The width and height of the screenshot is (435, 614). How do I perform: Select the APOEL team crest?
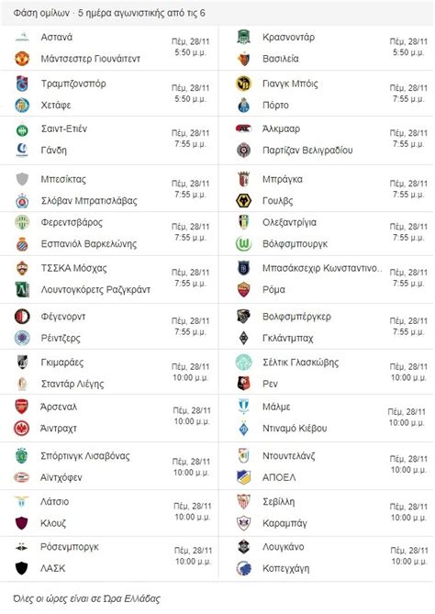click(243, 477)
